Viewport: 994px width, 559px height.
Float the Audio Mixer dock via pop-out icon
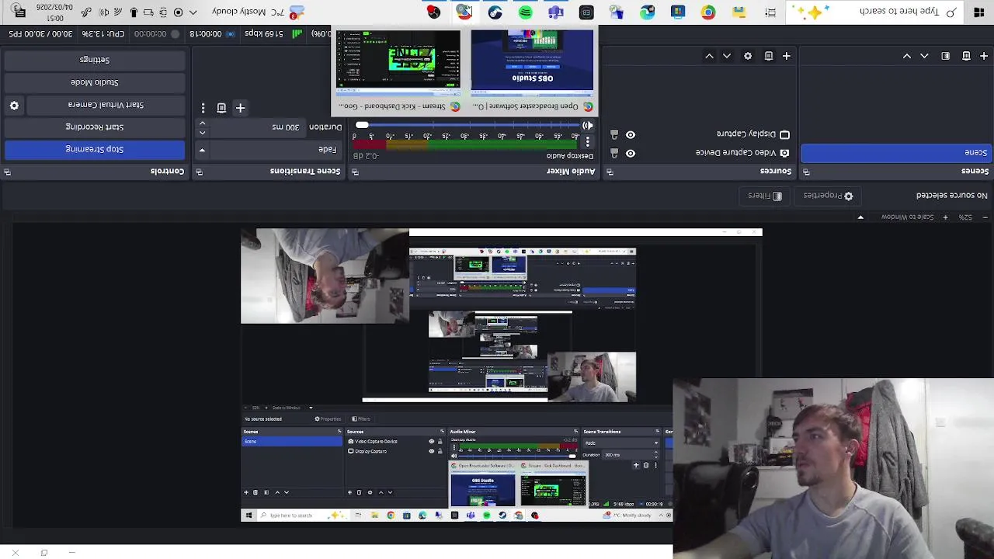[x=355, y=172]
